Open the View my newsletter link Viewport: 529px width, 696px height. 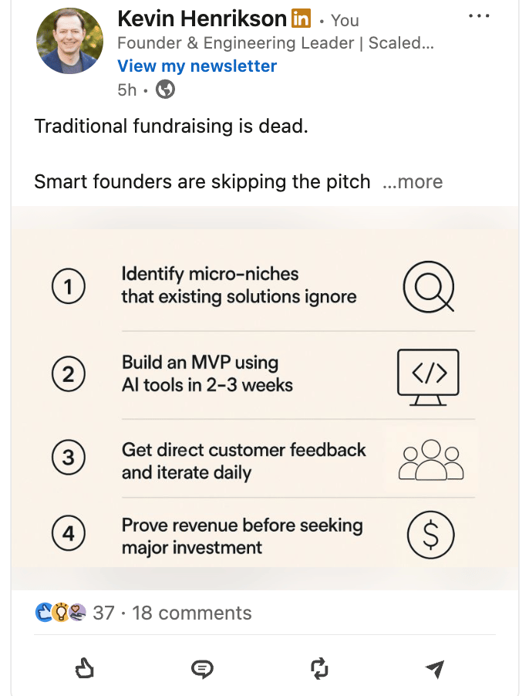197,66
